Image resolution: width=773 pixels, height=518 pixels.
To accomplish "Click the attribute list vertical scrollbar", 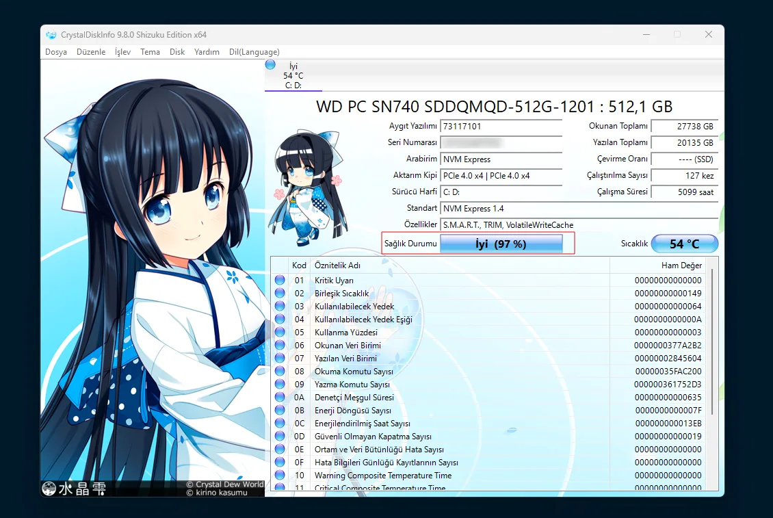I will coord(712,342).
